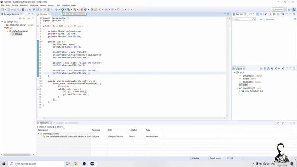Collapse the GUI class in Outline
This screenshot has height=167, width=297.
pos(234,72)
